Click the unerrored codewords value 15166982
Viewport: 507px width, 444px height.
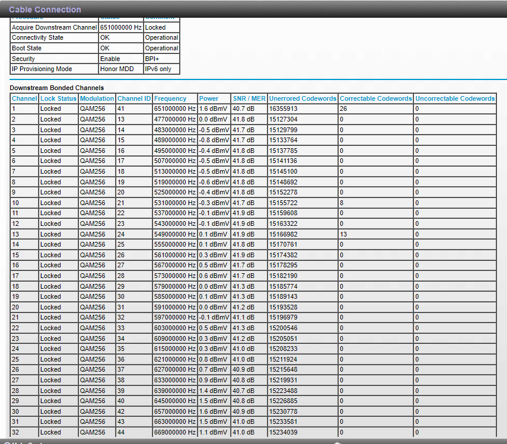click(x=283, y=234)
